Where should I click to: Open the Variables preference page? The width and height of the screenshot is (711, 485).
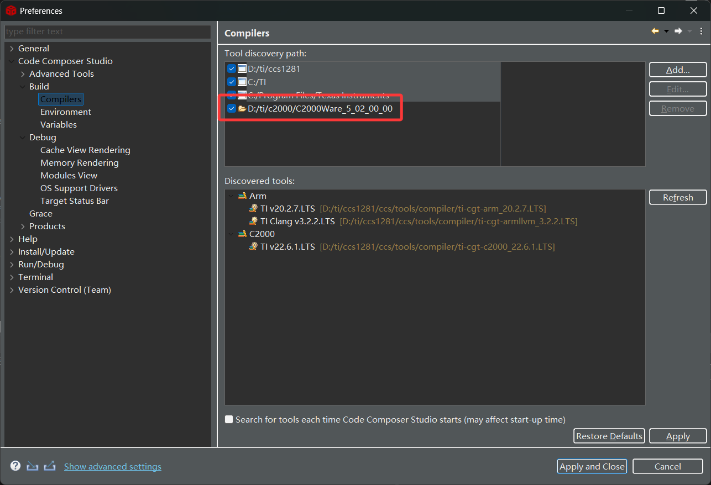(x=59, y=125)
